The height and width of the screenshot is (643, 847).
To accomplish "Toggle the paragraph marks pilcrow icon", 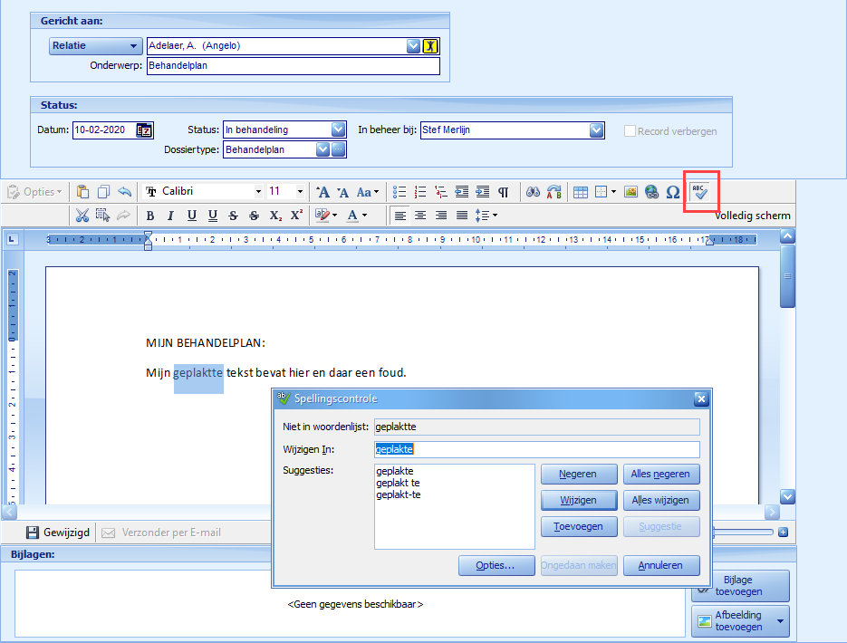I will tap(503, 192).
